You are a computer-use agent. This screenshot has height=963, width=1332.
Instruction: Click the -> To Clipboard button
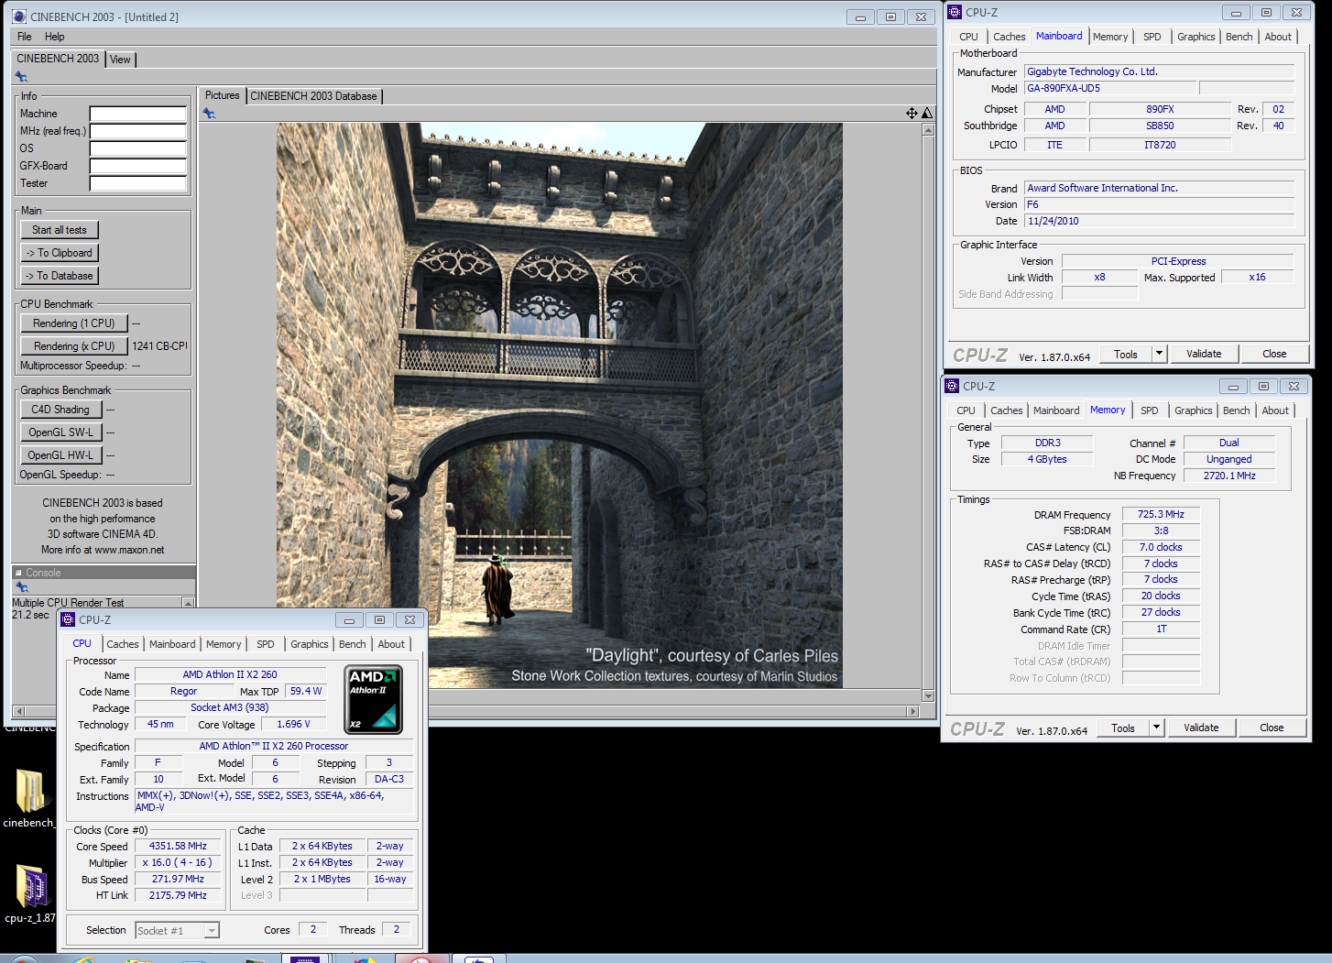(x=60, y=253)
